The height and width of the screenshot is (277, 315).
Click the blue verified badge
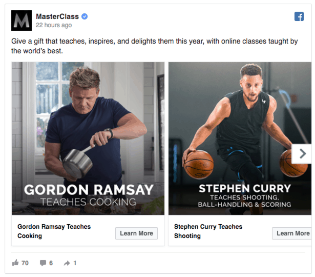pyautogui.click(x=85, y=16)
